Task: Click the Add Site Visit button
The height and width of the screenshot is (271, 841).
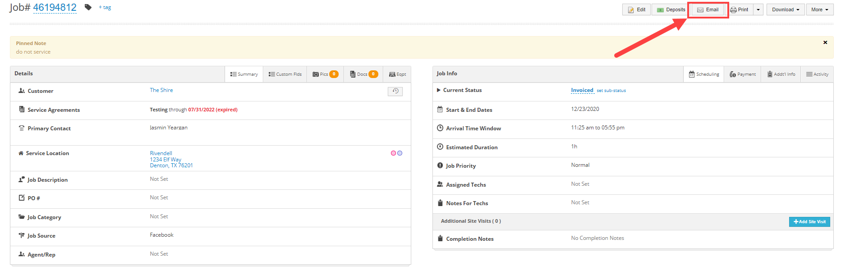Action: point(809,222)
